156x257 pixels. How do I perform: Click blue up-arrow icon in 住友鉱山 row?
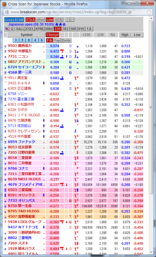point(62,126)
